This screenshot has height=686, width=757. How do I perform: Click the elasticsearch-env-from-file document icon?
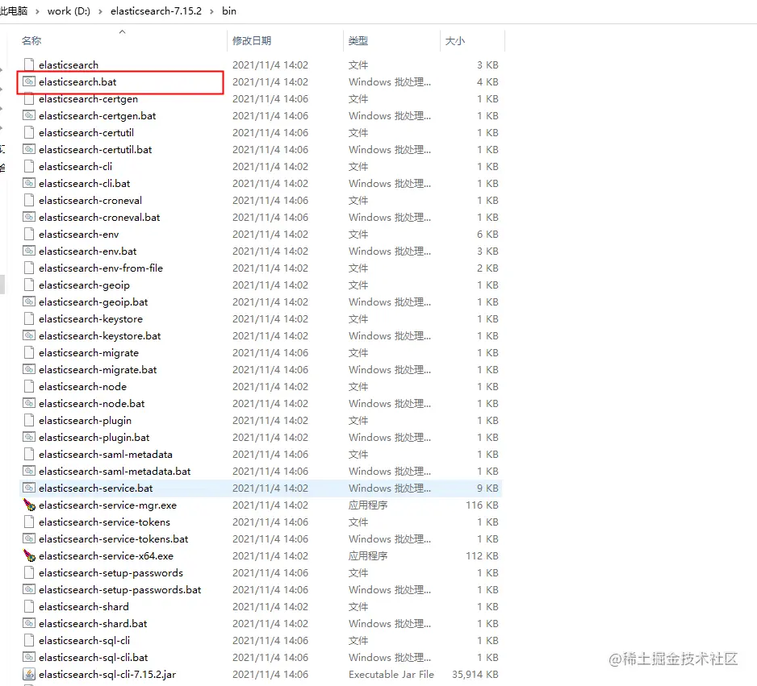click(x=29, y=268)
